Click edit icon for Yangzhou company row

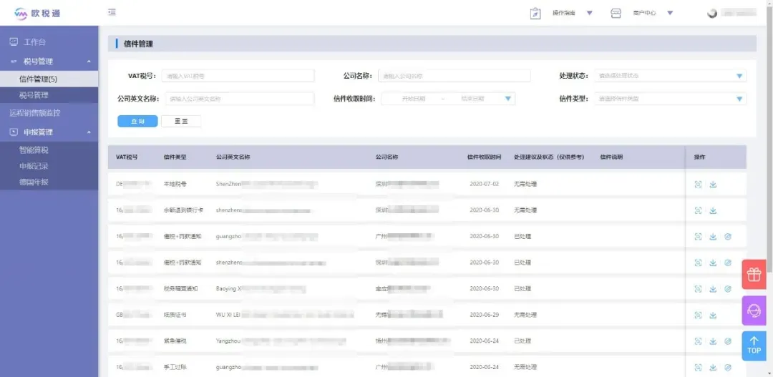point(728,341)
